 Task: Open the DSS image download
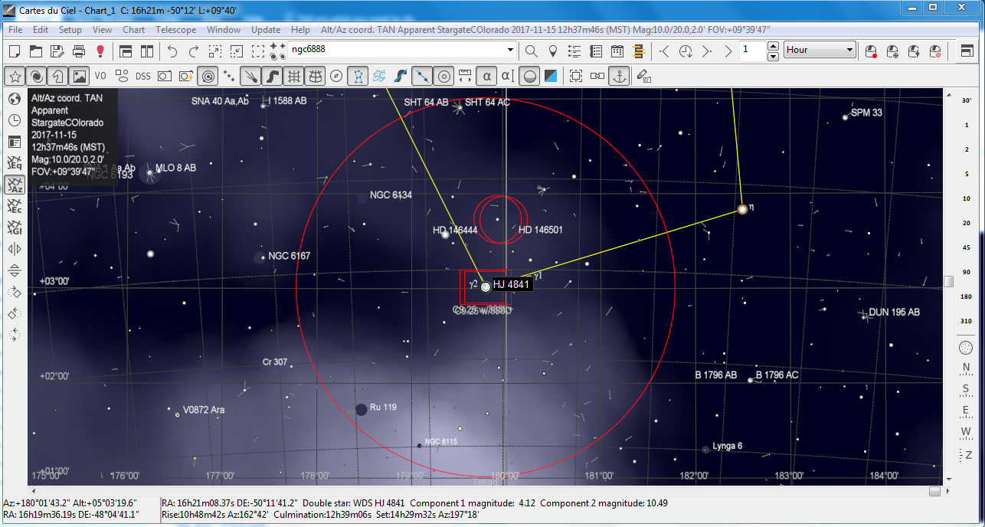tap(143, 76)
